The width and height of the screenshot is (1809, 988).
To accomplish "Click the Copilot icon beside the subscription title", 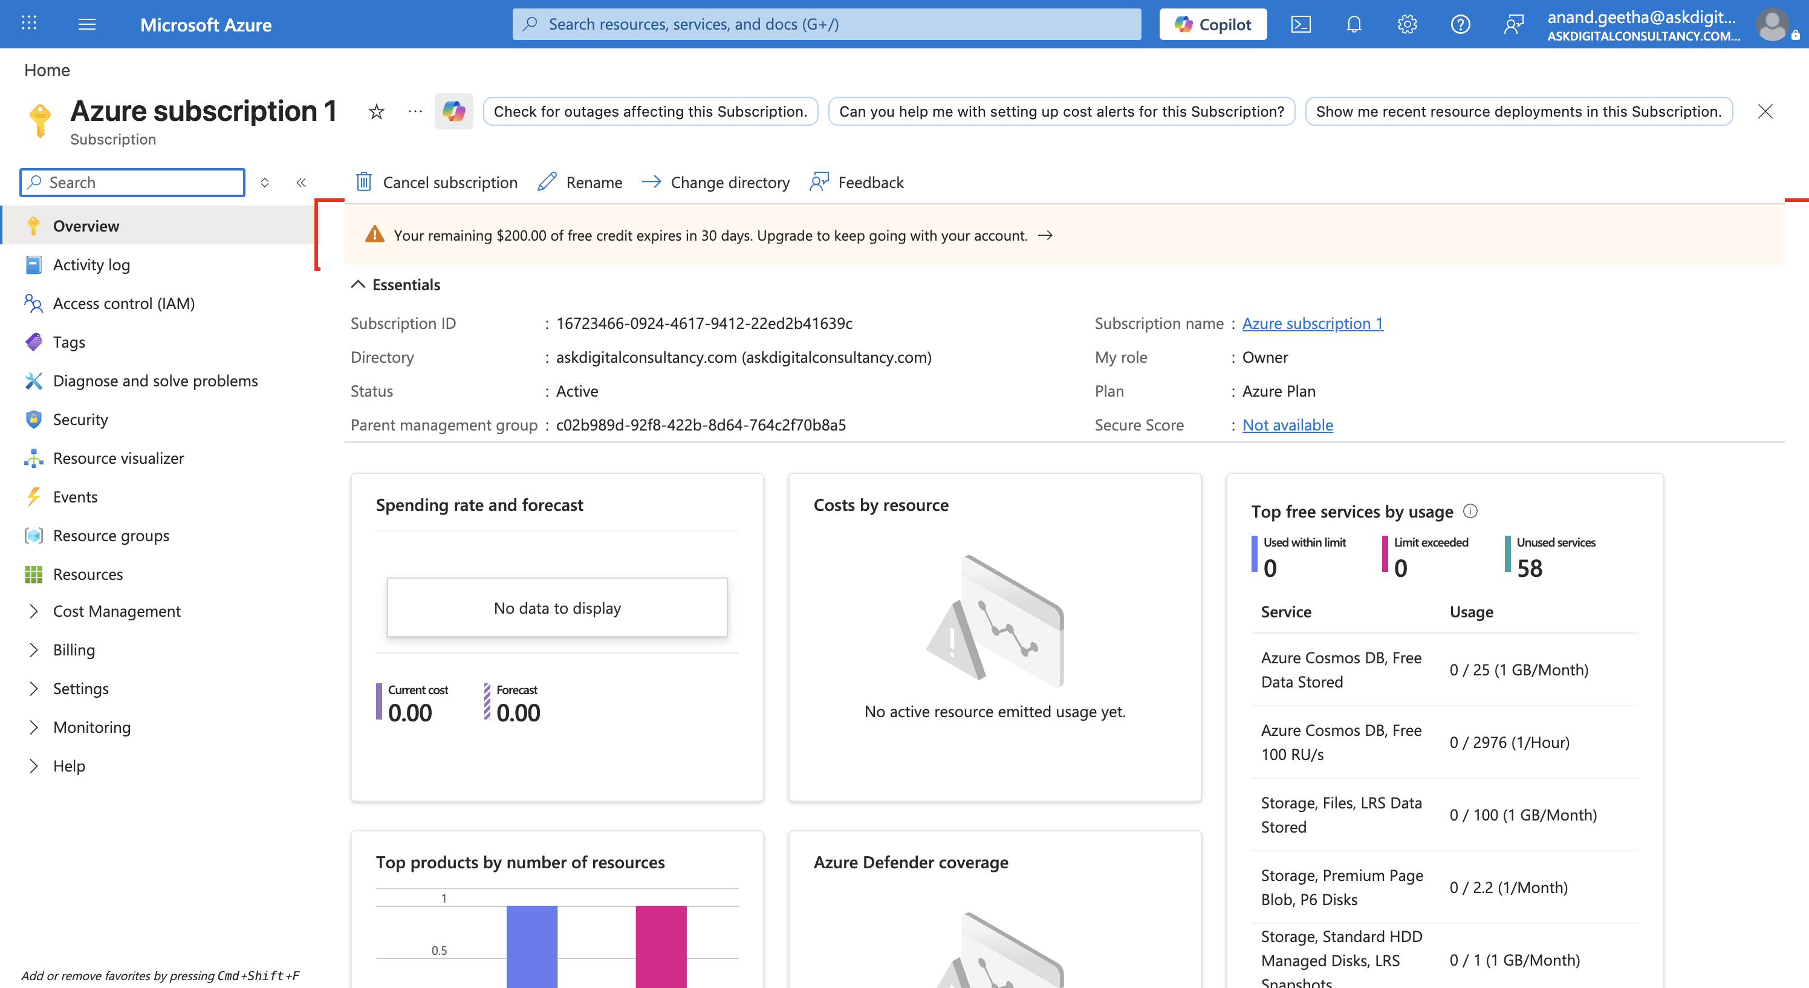I will point(453,111).
